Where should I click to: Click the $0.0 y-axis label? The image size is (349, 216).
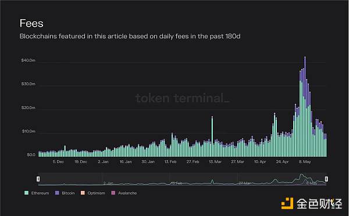[x=31, y=155]
